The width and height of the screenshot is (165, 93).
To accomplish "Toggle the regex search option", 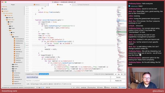I will [x=115, y=74].
